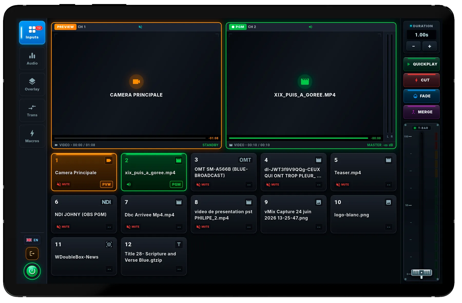462x303 pixels.
Task: Unmute input 1 Camera Principale
Action: (63, 184)
